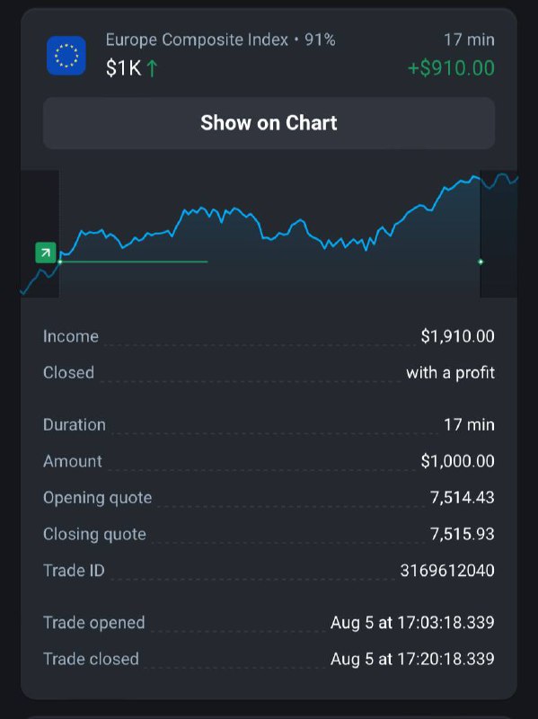Select the trade closing point on chart
538x719 pixels.
[481, 262]
